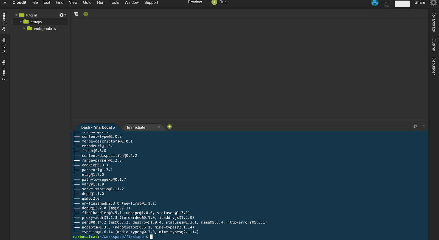Collapse the menu bar with up arrow
The height and width of the screenshot is (240, 439).
coord(5,2)
